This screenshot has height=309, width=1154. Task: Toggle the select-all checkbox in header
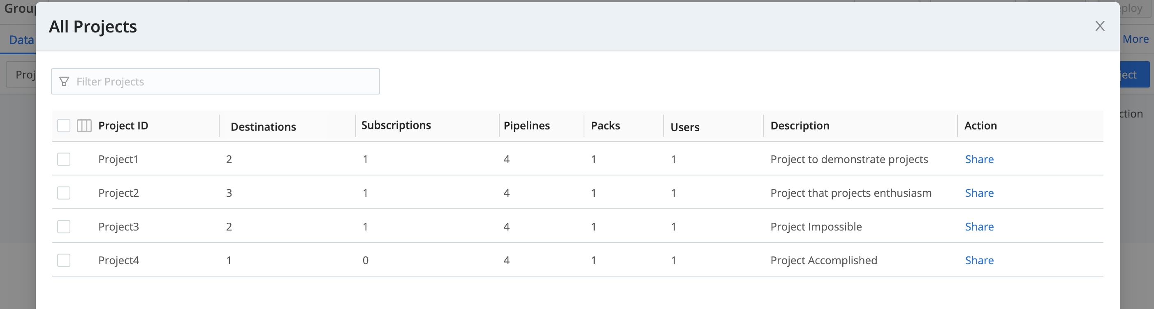point(64,126)
